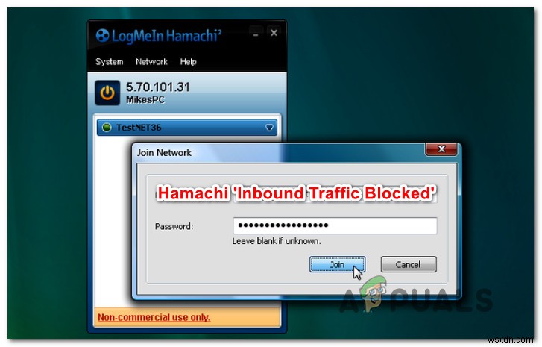Open the Network menu
Screen dimensions: 542x347
click(151, 62)
